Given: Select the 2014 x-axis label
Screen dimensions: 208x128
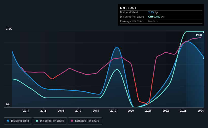Looking at the screenshot, I should (x=26, y=111).
